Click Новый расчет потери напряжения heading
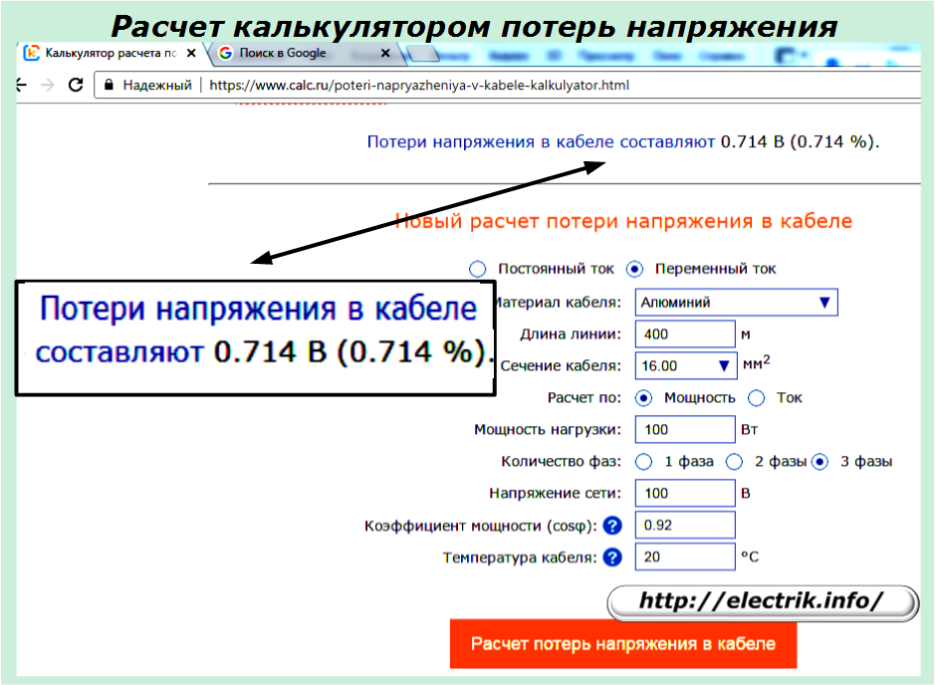 pyautogui.click(x=623, y=221)
